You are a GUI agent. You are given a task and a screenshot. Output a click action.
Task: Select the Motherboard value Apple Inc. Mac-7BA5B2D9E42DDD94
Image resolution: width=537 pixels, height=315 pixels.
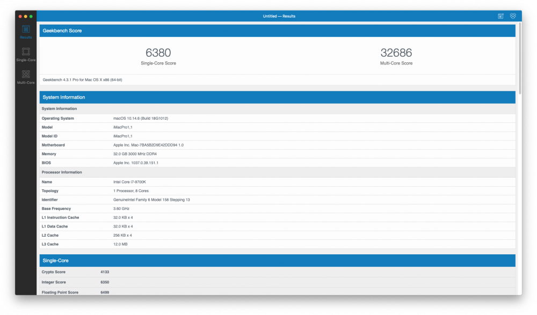[x=148, y=145]
